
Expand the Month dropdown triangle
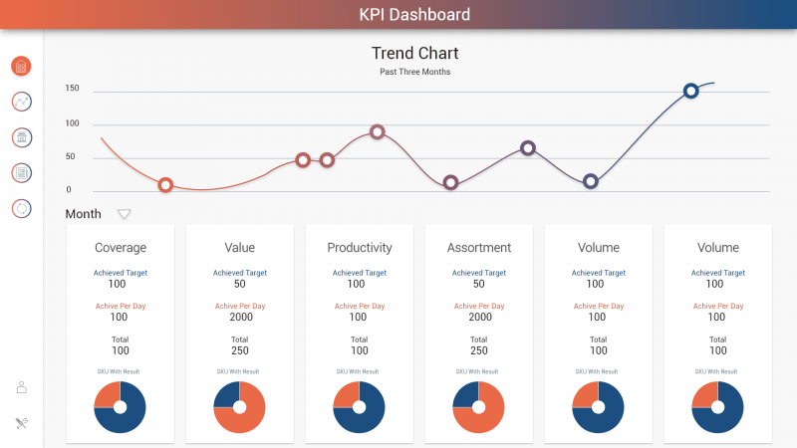click(x=125, y=214)
